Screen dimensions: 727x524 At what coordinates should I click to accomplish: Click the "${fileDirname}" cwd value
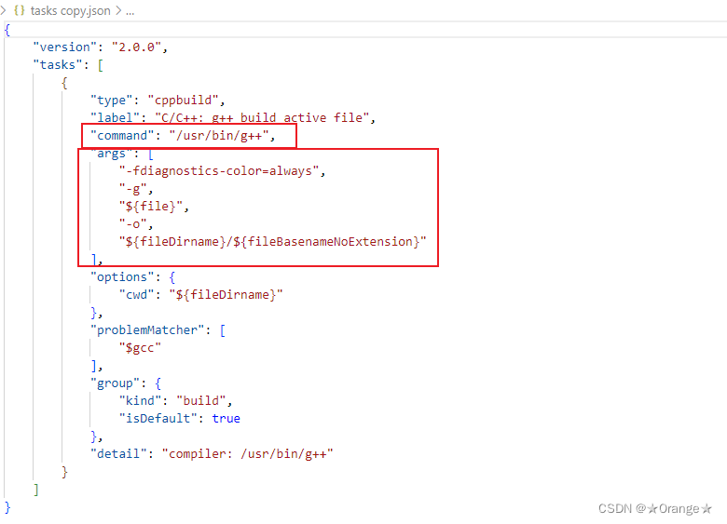click(226, 295)
